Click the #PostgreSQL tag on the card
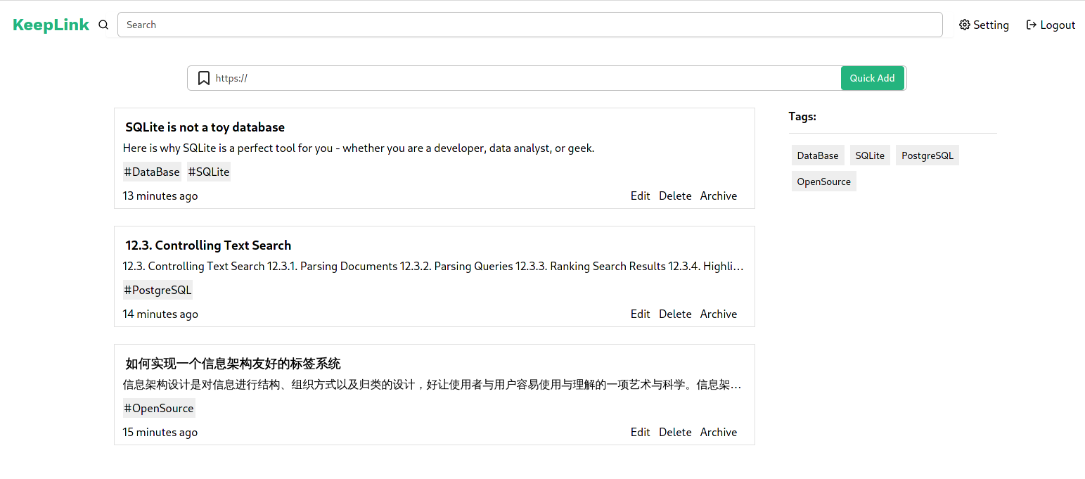 pos(158,290)
